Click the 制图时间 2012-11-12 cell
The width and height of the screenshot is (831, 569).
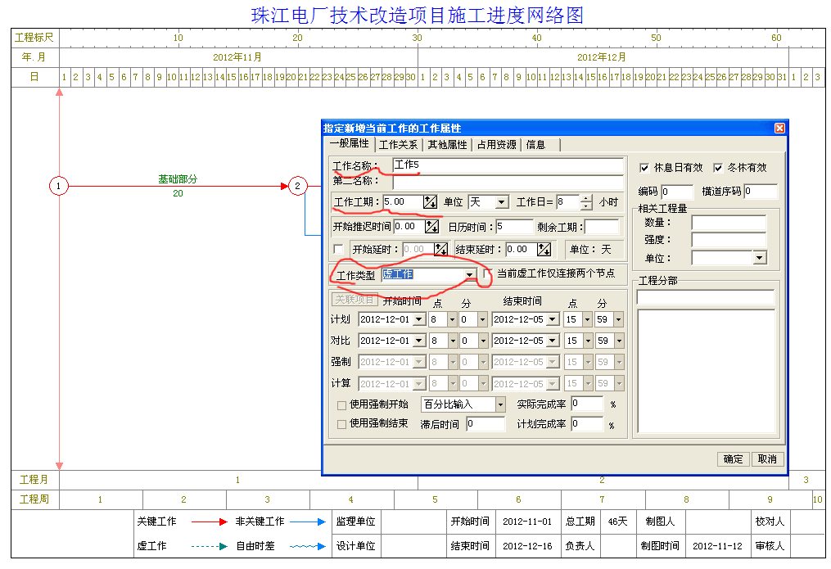(717, 546)
